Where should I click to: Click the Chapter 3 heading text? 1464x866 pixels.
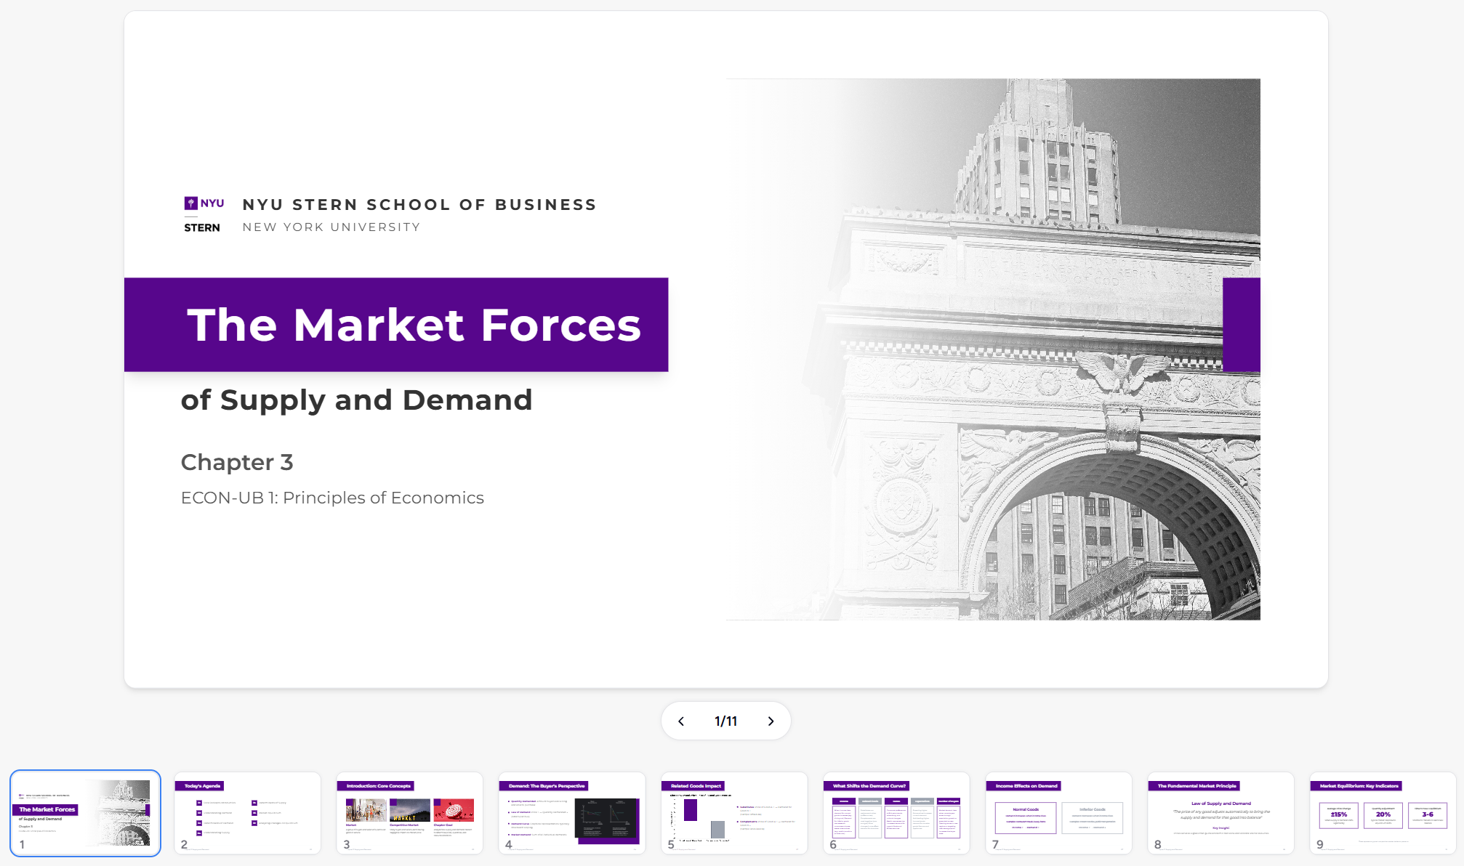click(x=237, y=462)
